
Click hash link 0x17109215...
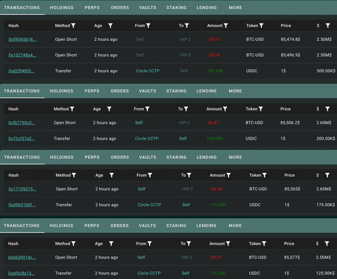point(22,189)
